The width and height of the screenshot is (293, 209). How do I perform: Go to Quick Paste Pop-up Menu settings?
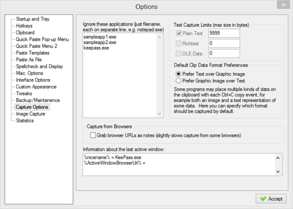42,39
